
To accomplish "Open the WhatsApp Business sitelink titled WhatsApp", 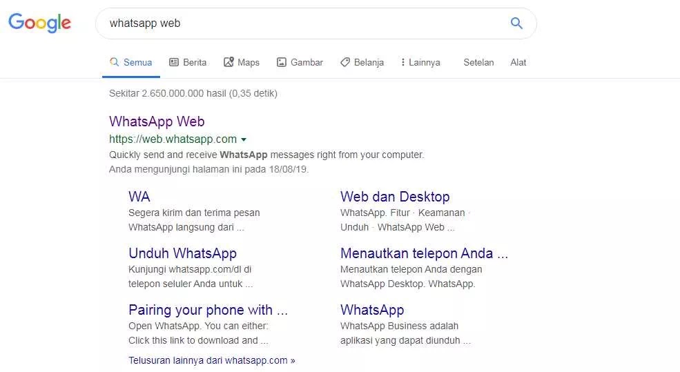I will coord(372,310).
